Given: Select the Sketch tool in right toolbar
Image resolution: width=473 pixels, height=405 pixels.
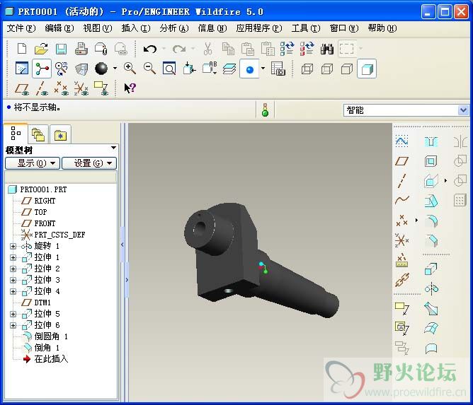Looking at the screenshot, I should click(401, 141).
